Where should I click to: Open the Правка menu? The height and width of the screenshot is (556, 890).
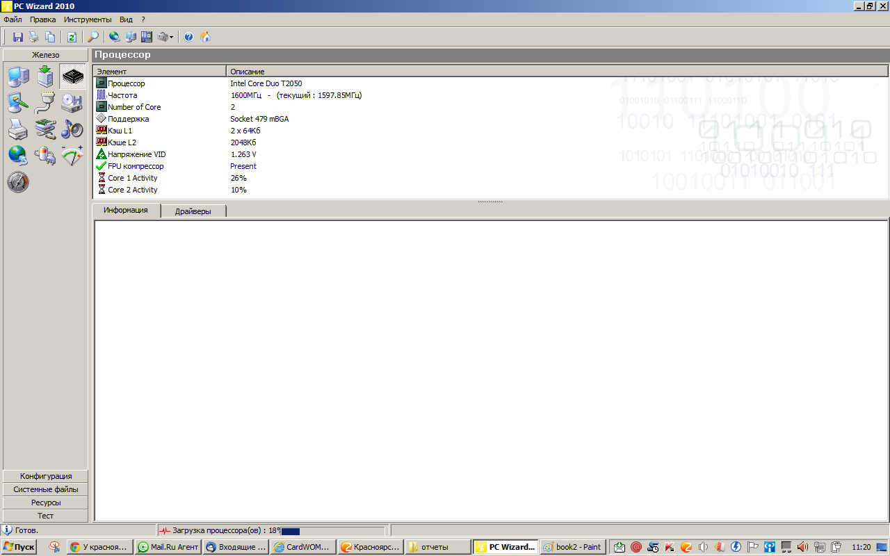pos(43,19)
